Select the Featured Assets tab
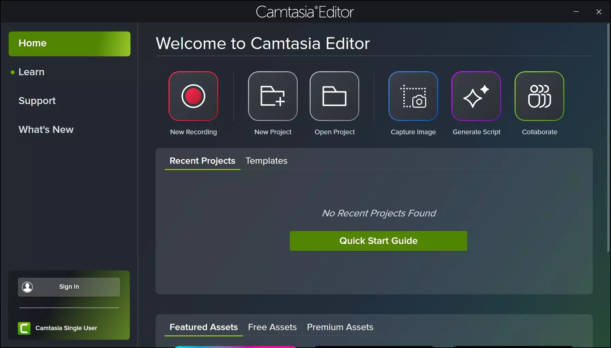Image resolution: width=611 pixels, height=348 pixels. (x=204, y=327)
